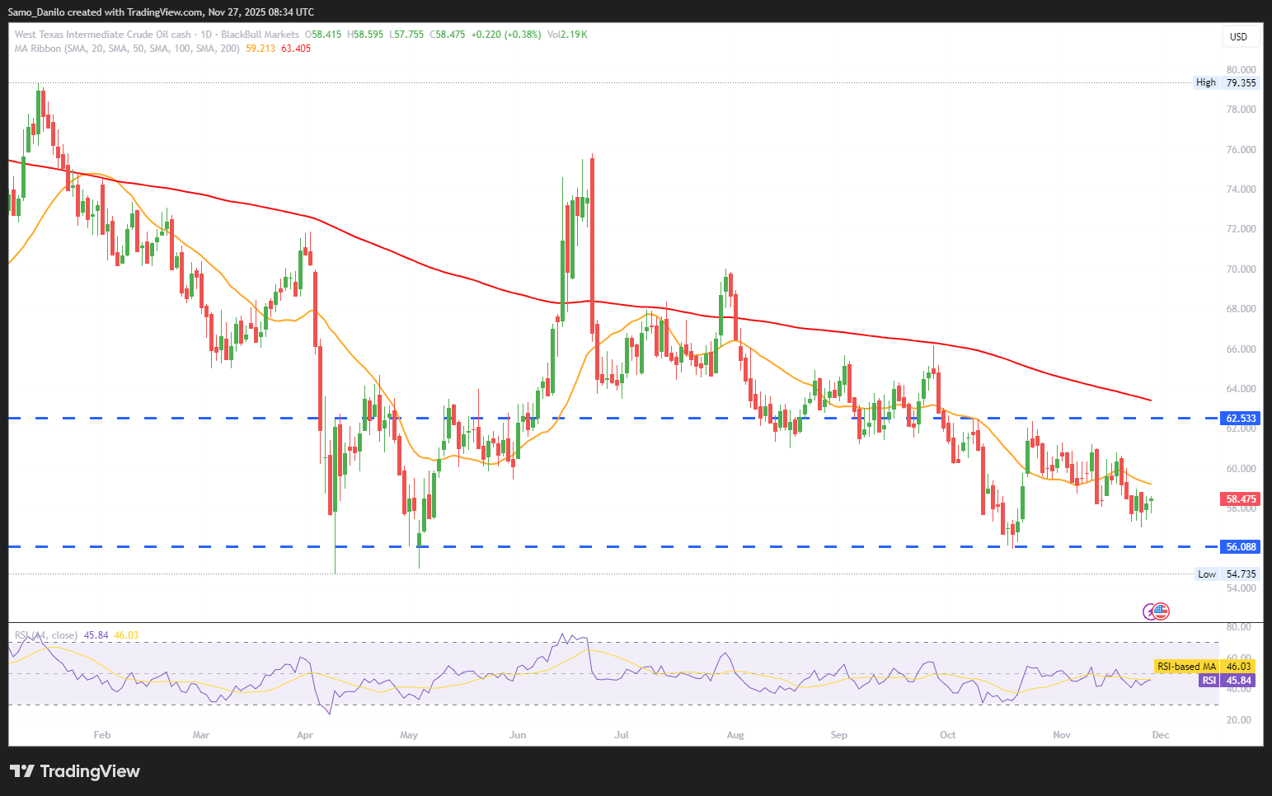Click the TradingView logo icon
1272x796 pixels.
[22, 771]
